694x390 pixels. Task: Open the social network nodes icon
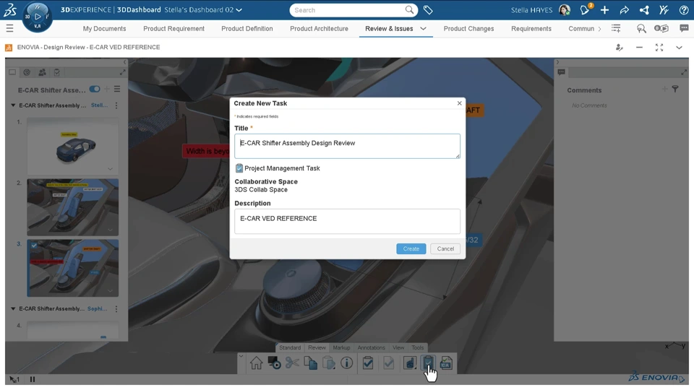[644, 9]
